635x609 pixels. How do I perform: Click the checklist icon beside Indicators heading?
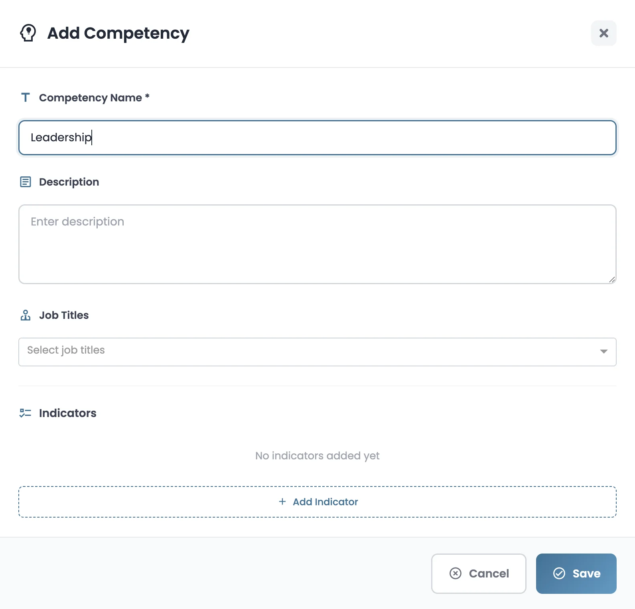25,413
